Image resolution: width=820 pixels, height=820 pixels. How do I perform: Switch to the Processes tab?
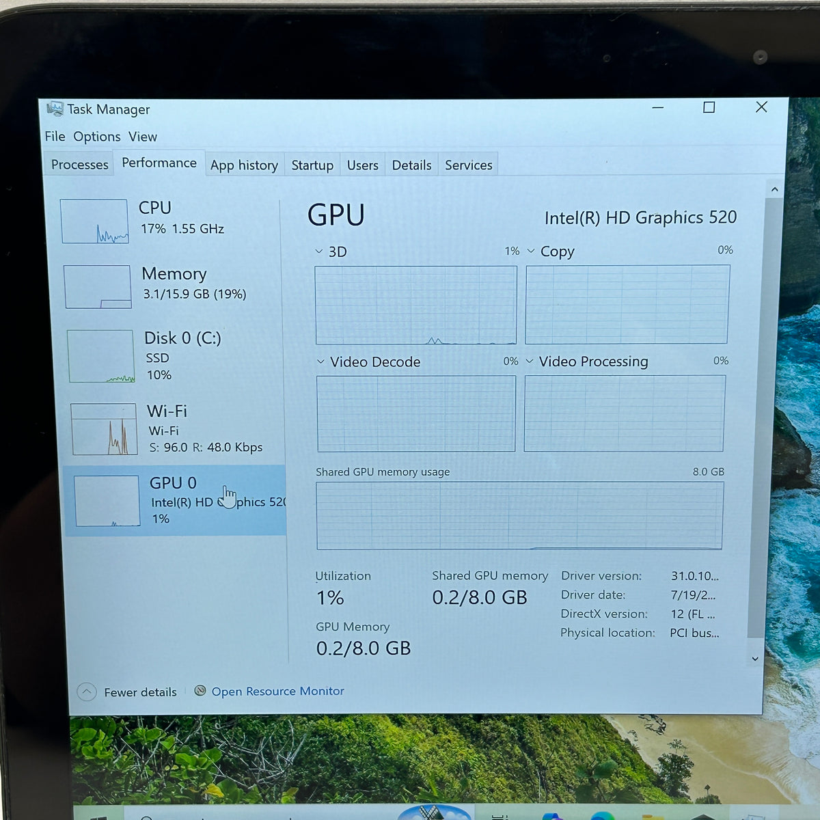point(79,165)
